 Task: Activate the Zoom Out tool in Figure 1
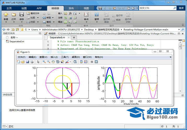pos(49,62)
